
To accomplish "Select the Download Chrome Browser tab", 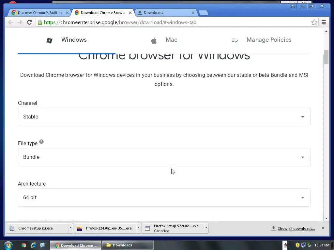I will (103, 13).
